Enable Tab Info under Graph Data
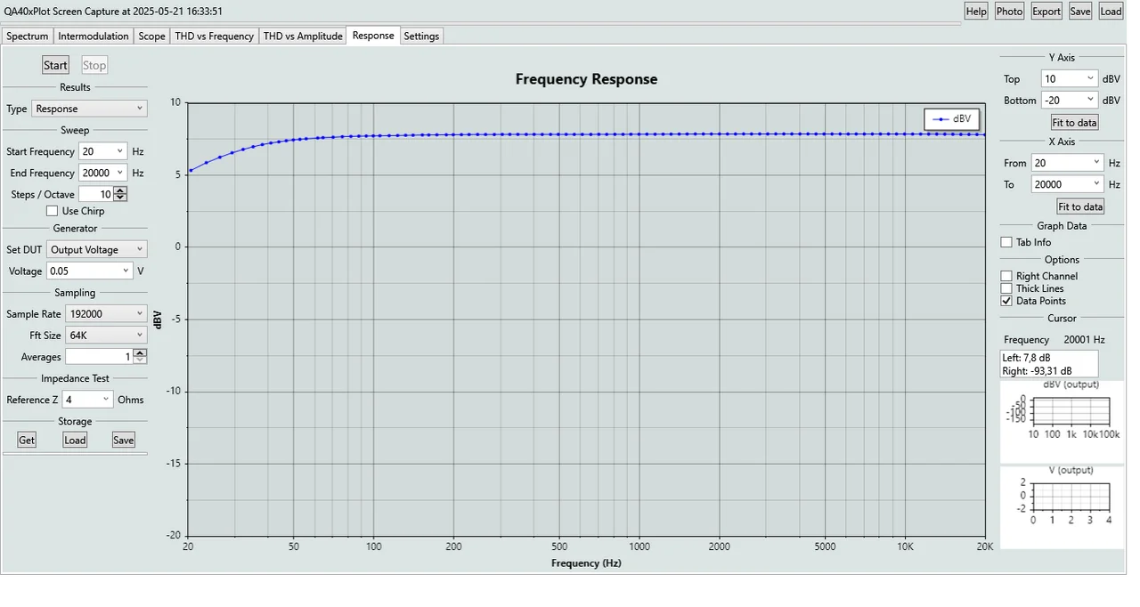This screenshot has width=1140, height=607. pyautogui.click(x=1006, y=241)
